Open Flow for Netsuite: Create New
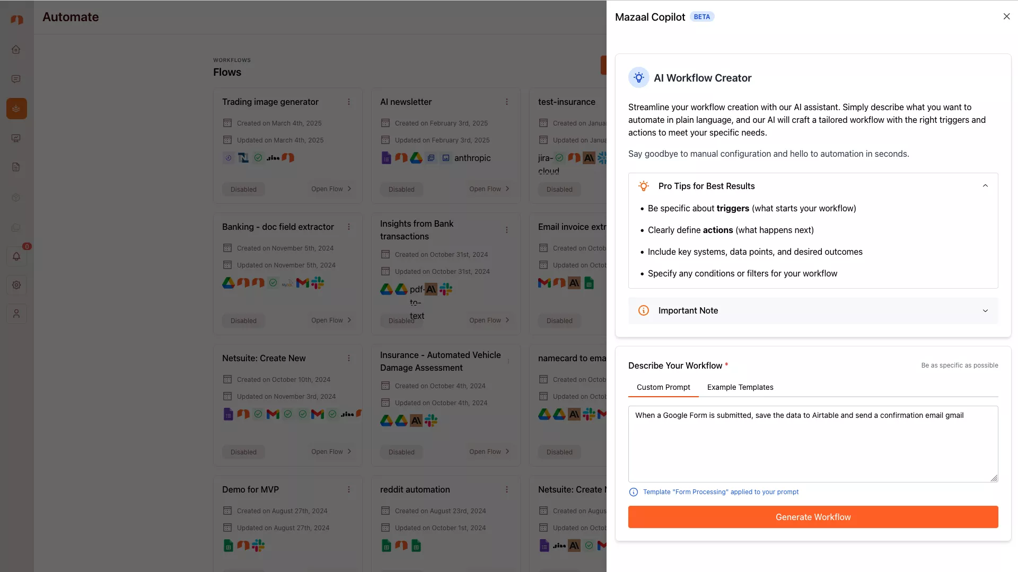 (x=331, y=452)
